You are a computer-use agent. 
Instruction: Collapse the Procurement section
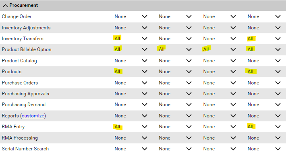tap(5, 6)
